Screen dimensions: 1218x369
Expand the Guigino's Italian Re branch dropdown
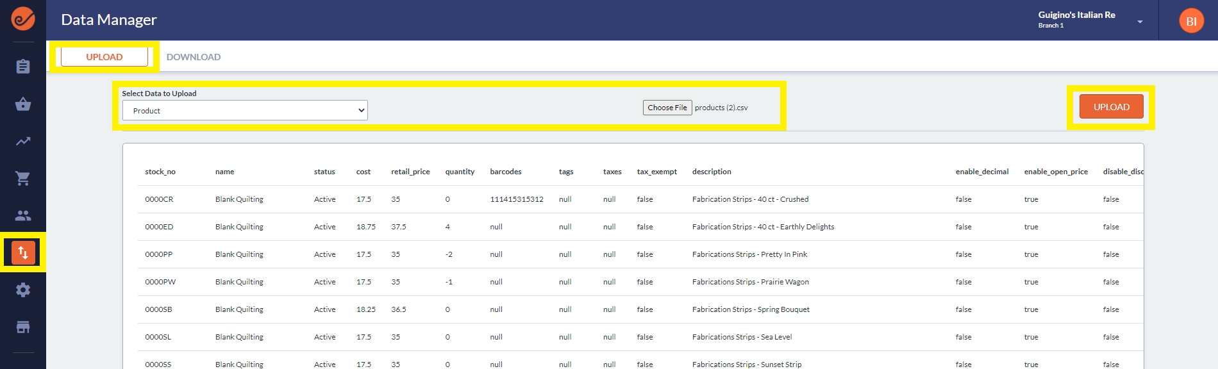[1139, 22]
